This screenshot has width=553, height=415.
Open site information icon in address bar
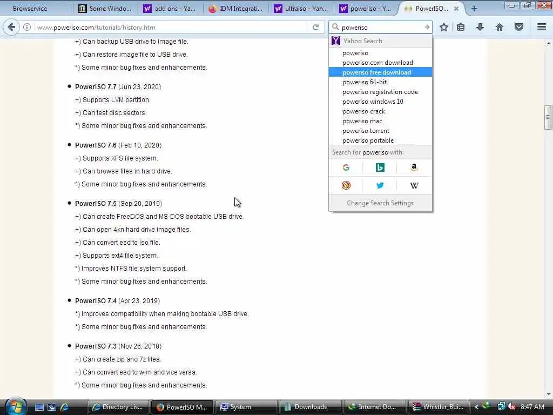tap(27, 27)
